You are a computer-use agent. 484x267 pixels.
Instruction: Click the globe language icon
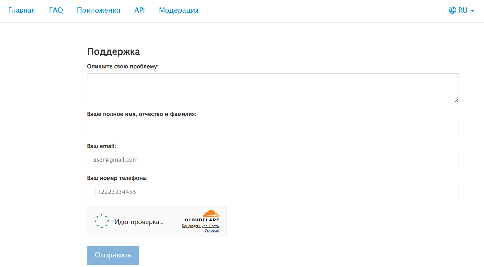coord(453,10)
